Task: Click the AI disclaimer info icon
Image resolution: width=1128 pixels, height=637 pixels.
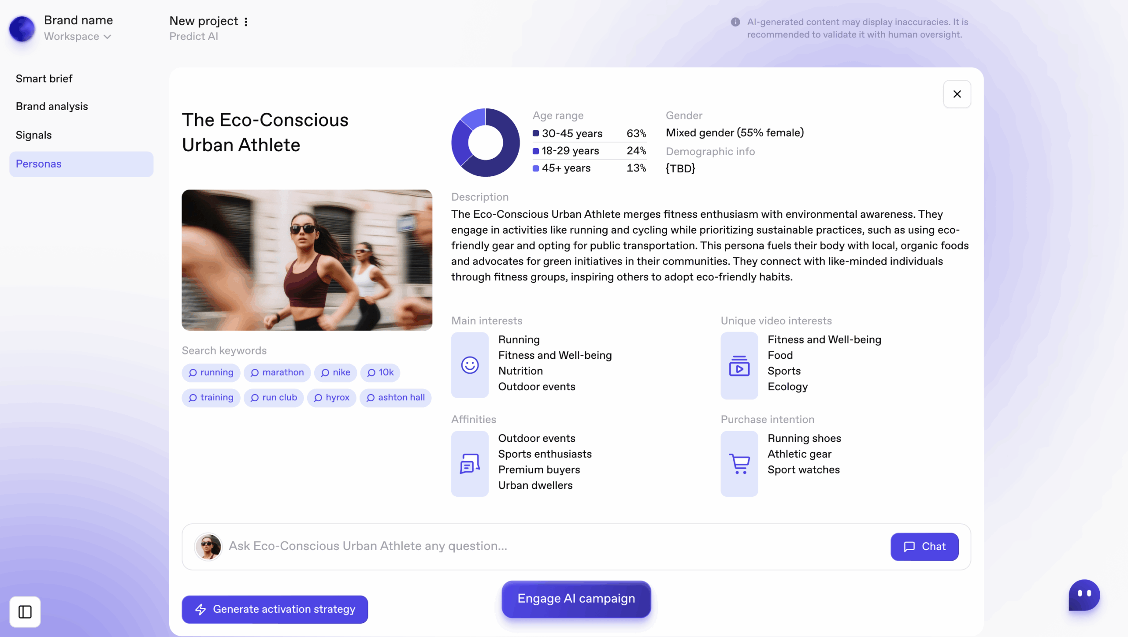Action: (x=735, y=22)
